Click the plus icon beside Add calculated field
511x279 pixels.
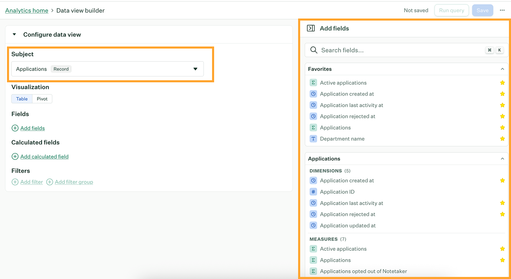point(15,156)
